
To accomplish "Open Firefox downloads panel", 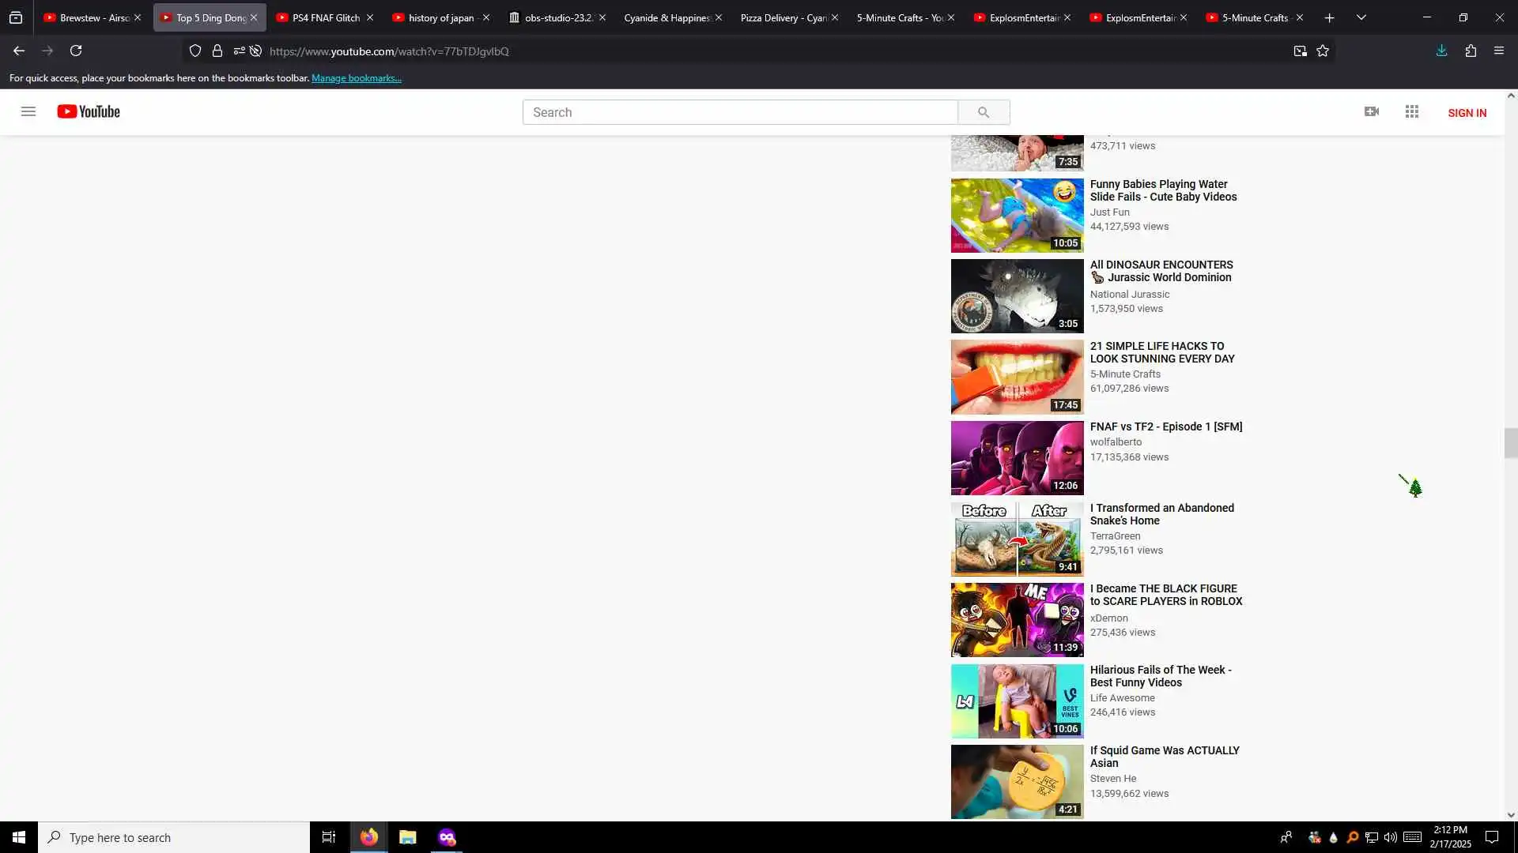I will pos(1441,51).
